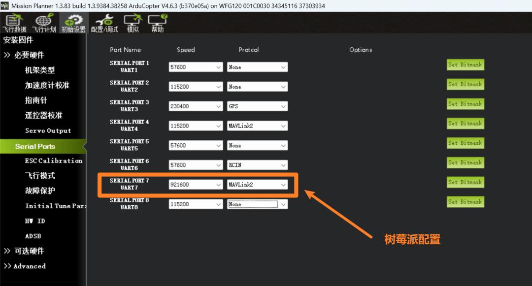Open SERIAL PORT 6 speed dropdown

pyautogui.click(x=196, y=165)
